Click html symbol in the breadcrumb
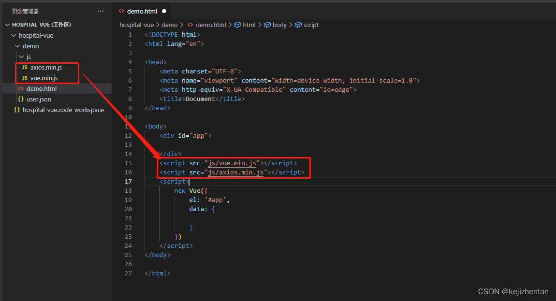Image resolution: width=556 pixels, height=301 pixels. [x=249, y=25]
